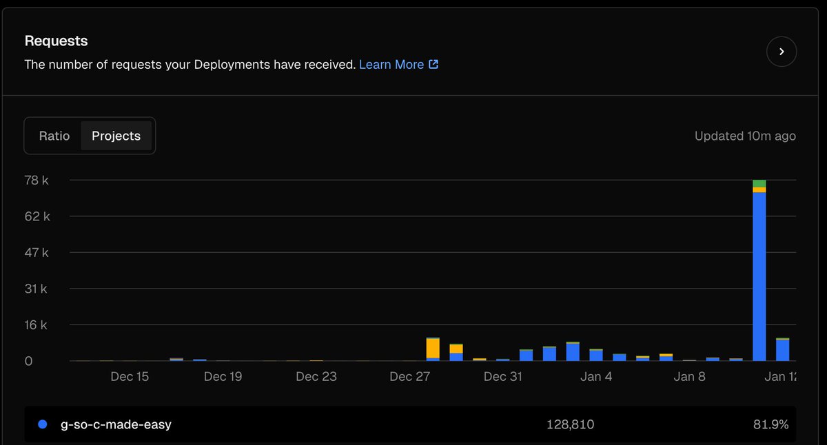Switch to the Ratio view
Image resolution: width=827 pixels, height=445 pixels.
click(x=54, y=136)
